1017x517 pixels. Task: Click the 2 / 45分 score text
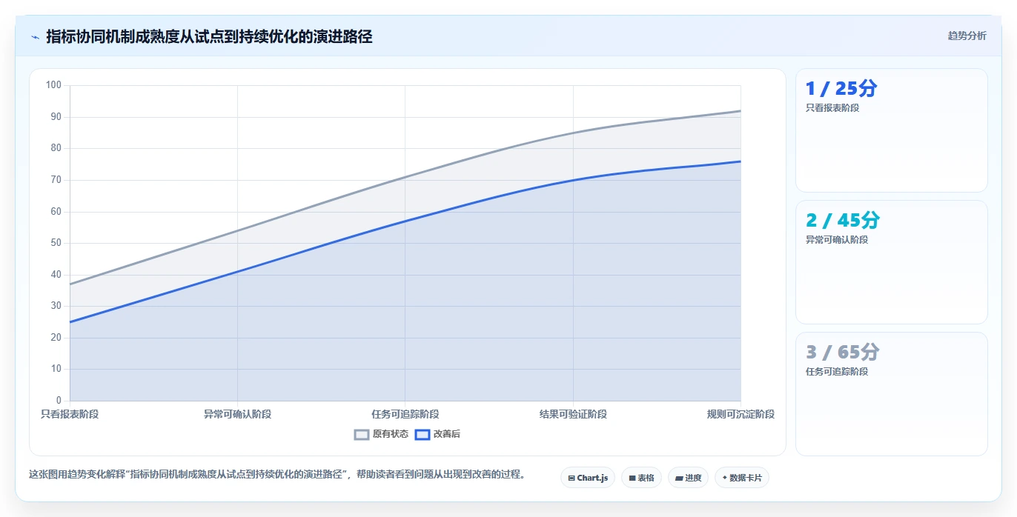(x=843, y=221)
